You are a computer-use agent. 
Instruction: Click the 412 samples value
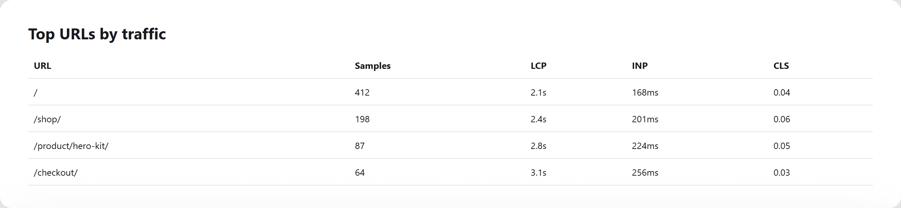(362, 92)
